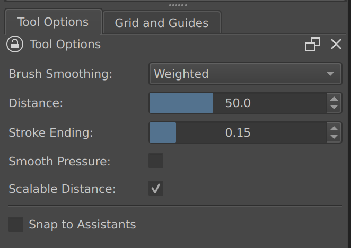Select the Tool Options tab
The image size is (351, 248).
point(53,22)
